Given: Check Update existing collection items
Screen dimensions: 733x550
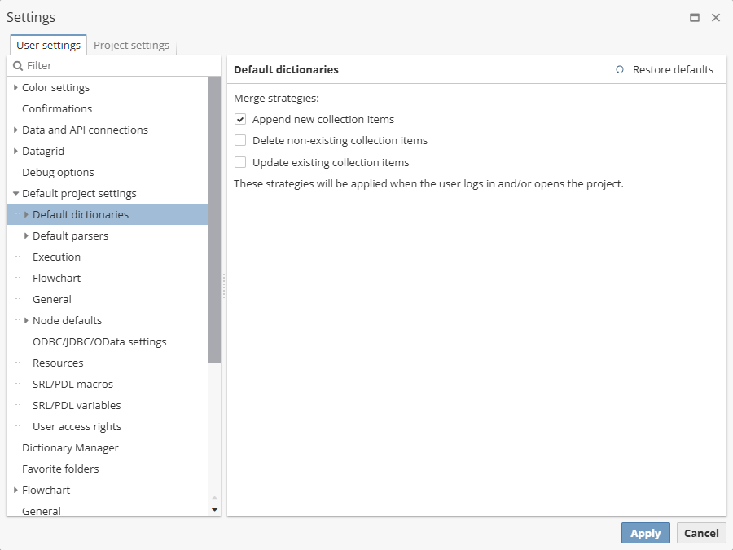Looking at the screenshot, I should [x=240, y=161].
